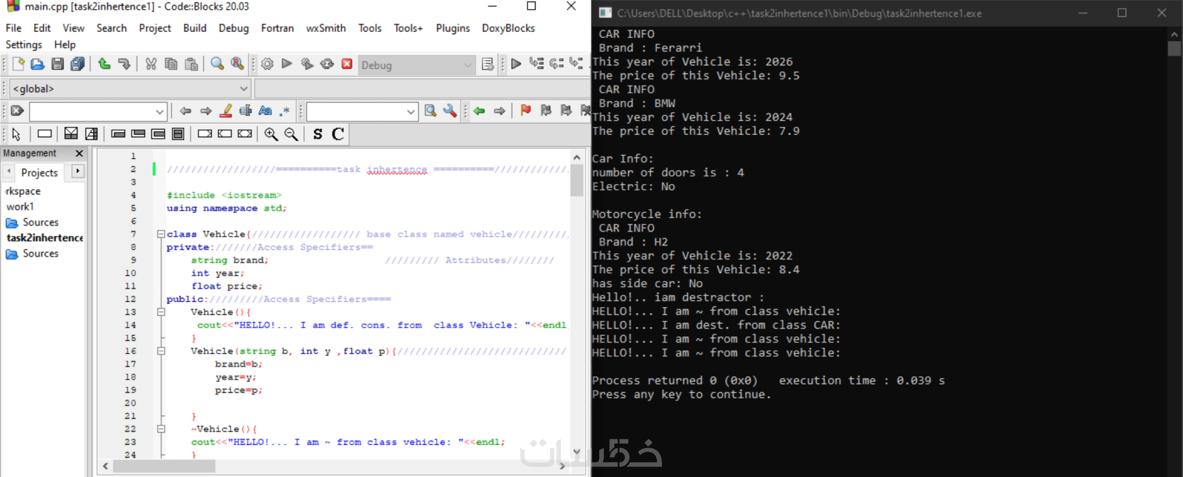Expand the second search combo box dropdown
Viewport: 1183px width, 477px height.
[411, 112]
